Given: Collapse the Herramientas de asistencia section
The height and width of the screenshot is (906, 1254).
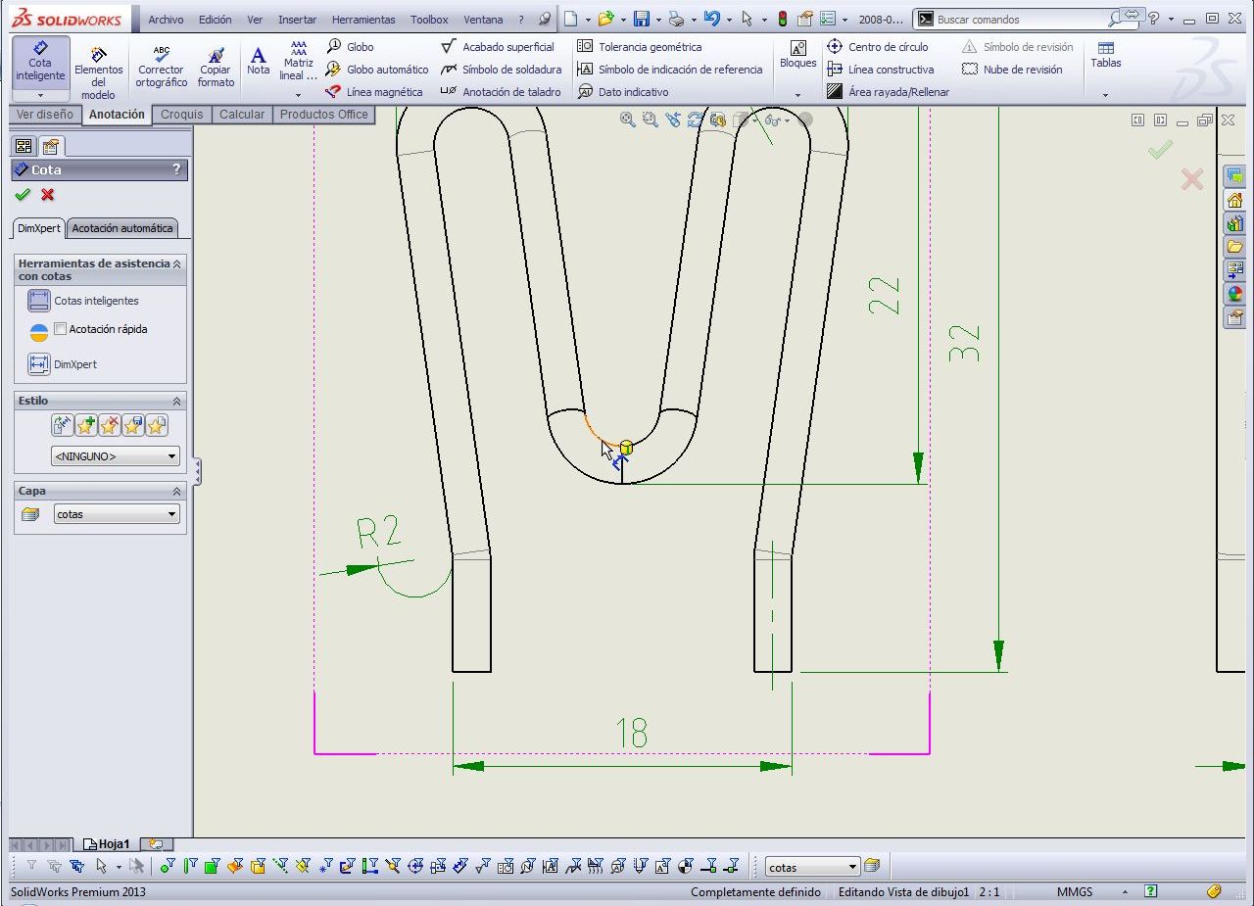Looking at the screenshot, I should [x=177, y=264].
